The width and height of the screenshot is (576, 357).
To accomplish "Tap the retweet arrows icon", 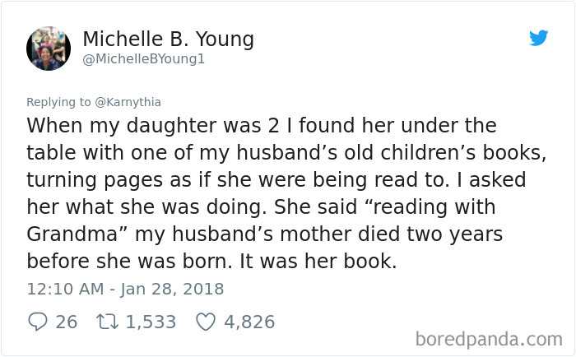I will (107, 322).
